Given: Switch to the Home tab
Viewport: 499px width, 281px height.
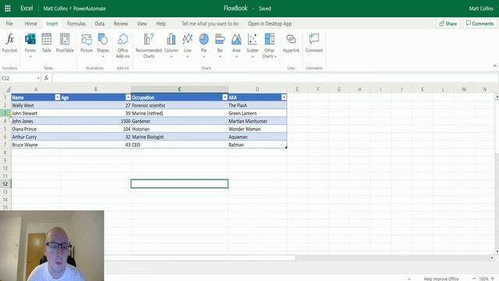Looking at the screenshot, I should (x=31, y=23).
